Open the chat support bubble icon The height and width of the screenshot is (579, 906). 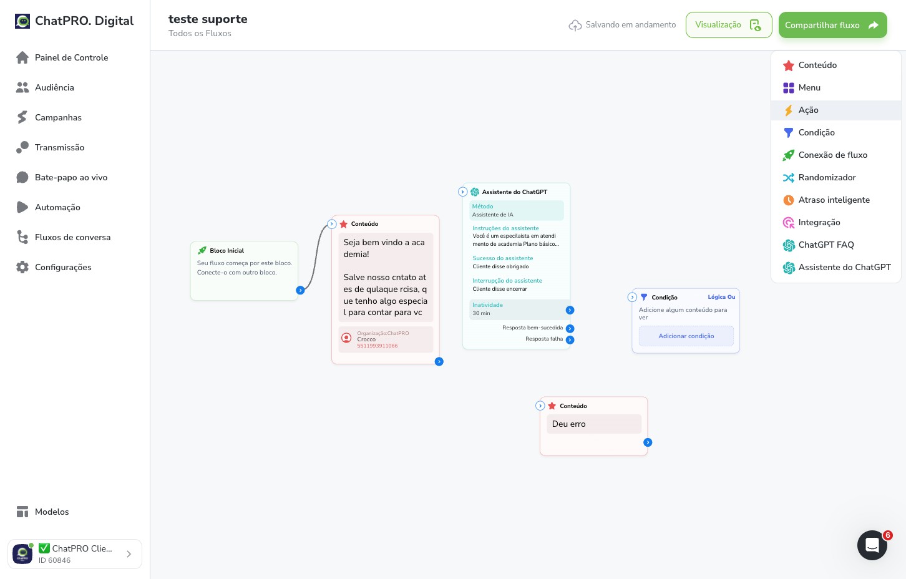tap(872, 545)
